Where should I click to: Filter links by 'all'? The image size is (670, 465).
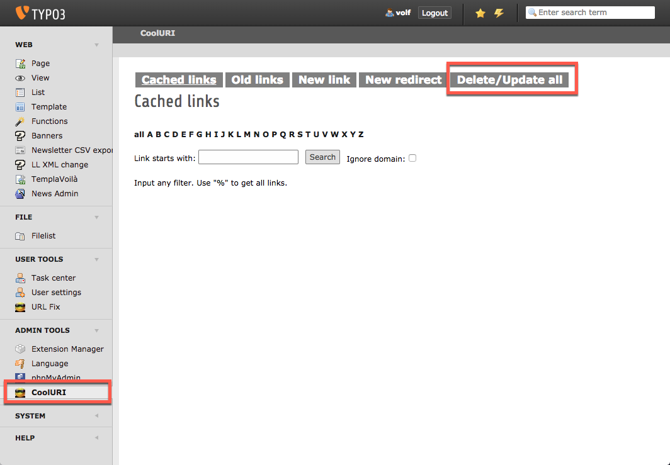click(x=139, y=135)
